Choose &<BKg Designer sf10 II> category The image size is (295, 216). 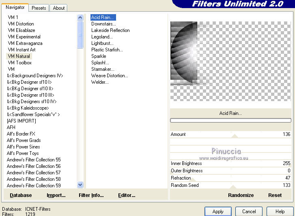(30, 89)
